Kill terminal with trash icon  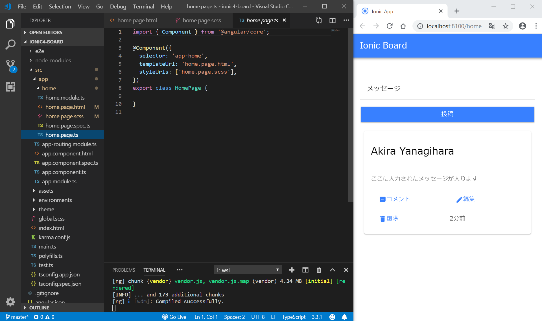319,270
